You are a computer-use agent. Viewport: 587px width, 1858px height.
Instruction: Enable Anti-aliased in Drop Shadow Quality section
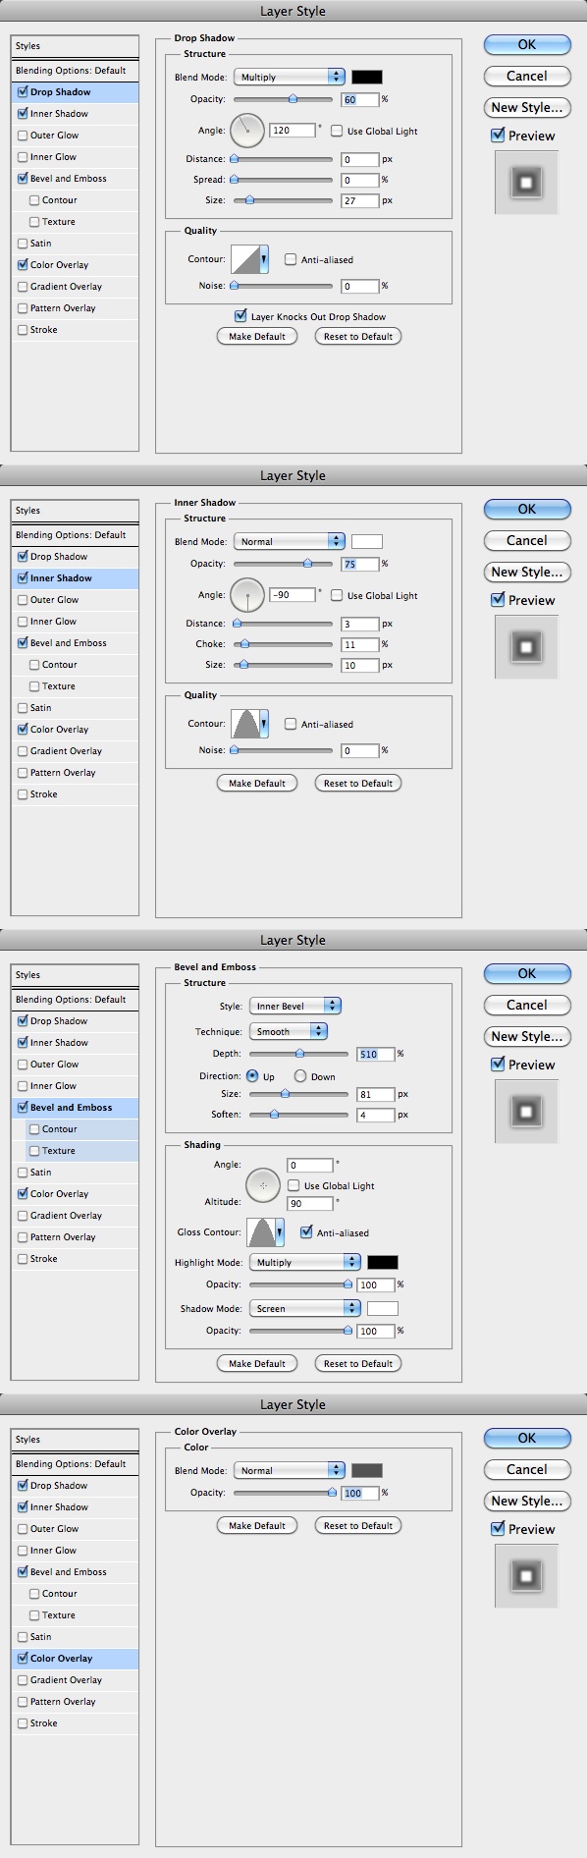pos(291,259)
